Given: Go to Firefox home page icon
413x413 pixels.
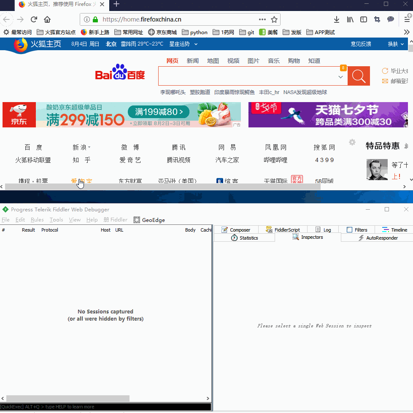Looking at the screenshot, I should click(47, 19).
